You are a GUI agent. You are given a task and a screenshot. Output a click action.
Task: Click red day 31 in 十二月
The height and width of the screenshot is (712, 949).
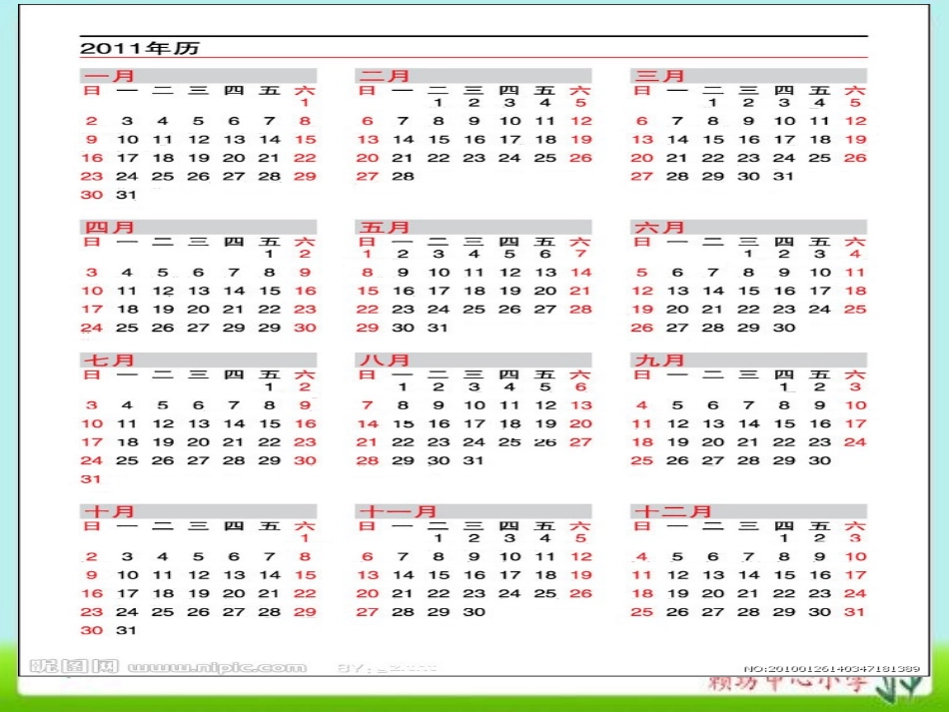click(x=856, y=612)
